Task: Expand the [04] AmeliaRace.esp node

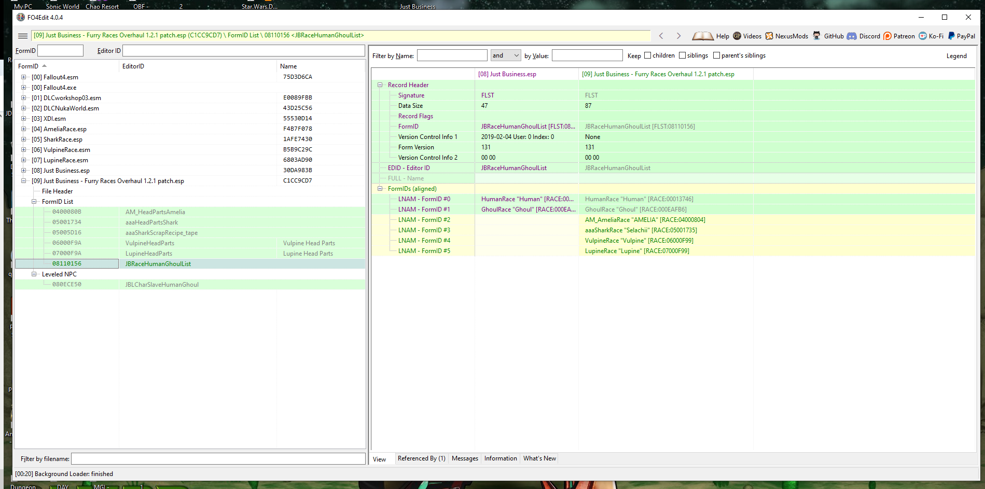Action: pos(23,129)
